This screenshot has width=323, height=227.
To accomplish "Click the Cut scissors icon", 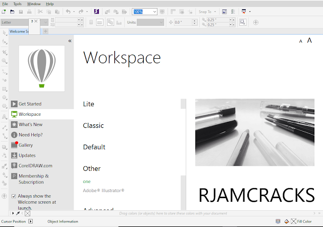I will [40, 12].
